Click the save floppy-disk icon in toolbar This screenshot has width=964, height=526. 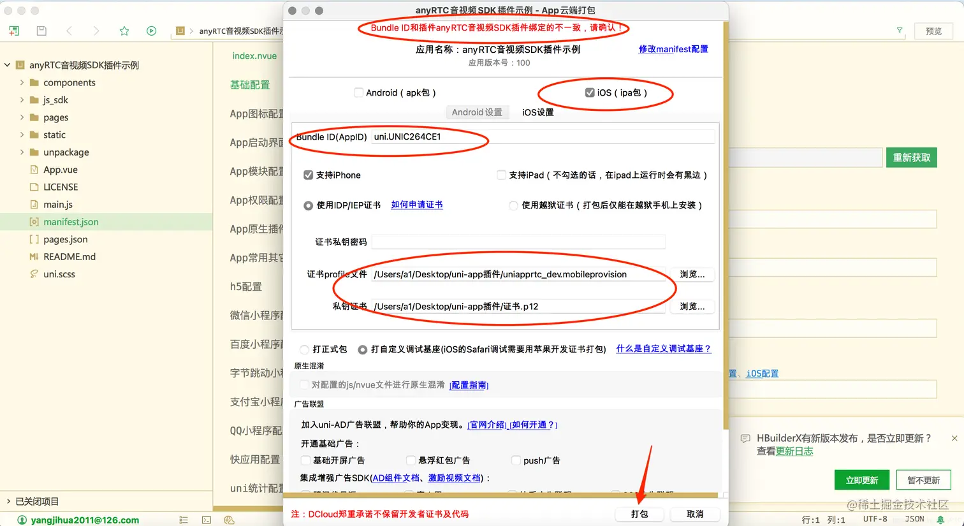(x=41, y=31)
